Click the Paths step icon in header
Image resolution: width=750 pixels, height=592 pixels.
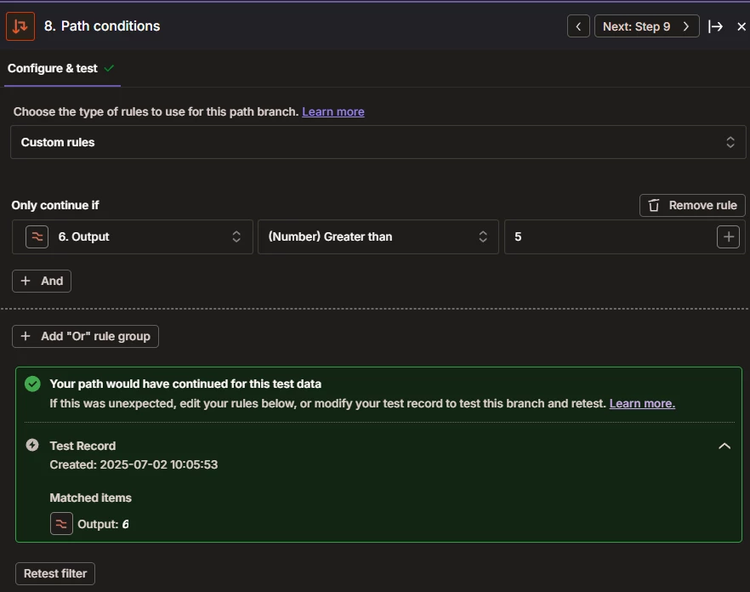click(20, 26)
